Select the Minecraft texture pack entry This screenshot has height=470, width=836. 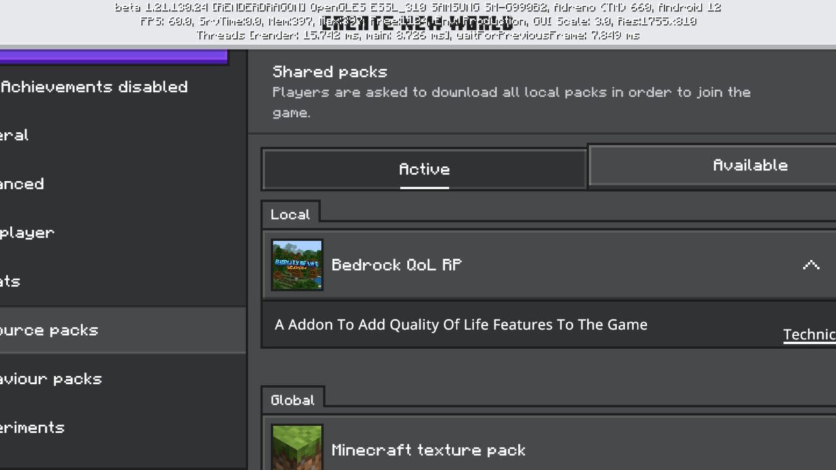(457, 449)
